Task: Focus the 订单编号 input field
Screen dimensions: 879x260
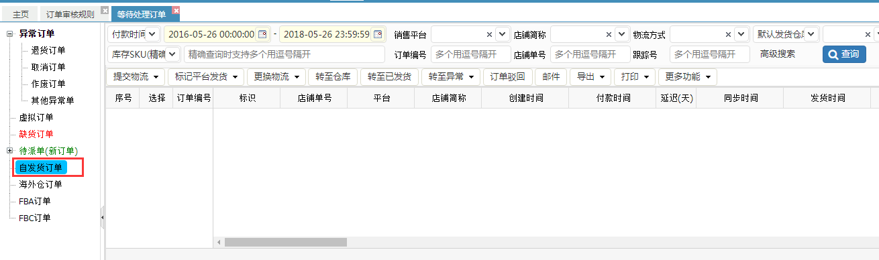Action: coord(470,54)
